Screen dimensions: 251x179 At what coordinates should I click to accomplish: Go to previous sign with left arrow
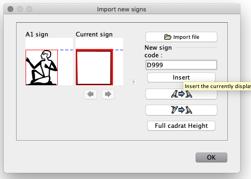point(90,94)
